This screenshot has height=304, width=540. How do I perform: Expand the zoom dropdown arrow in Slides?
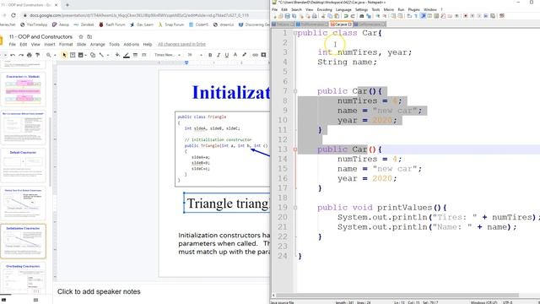(55, 55)
